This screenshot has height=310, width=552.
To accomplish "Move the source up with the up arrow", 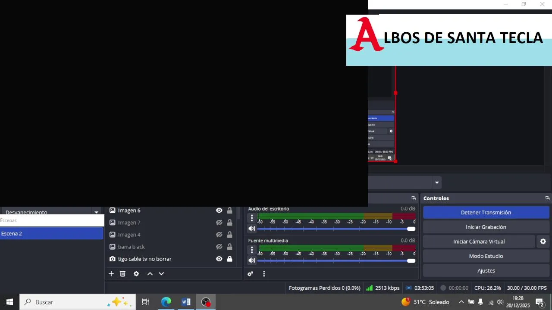I will (150, 274).
